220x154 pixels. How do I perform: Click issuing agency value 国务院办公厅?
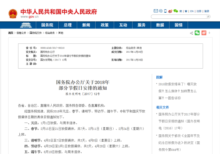(x=48, y=52)
